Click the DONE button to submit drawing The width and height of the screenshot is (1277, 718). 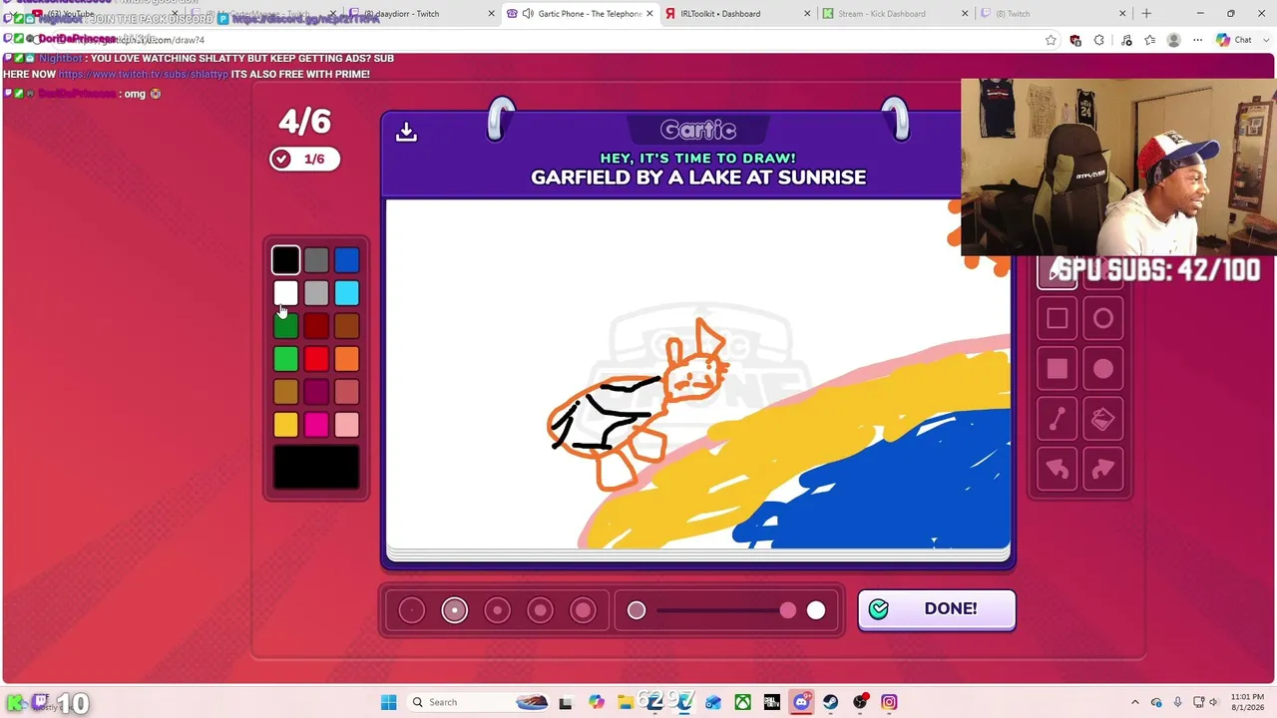click(x=937, y=609)
